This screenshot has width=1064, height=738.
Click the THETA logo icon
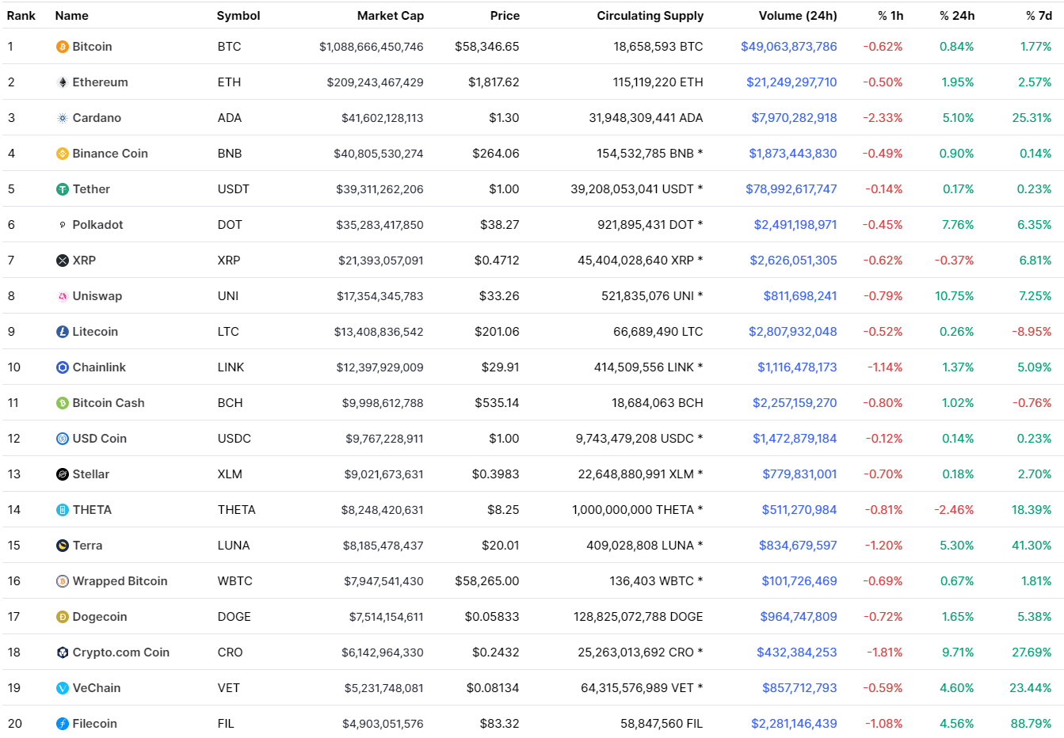point(63,510)
